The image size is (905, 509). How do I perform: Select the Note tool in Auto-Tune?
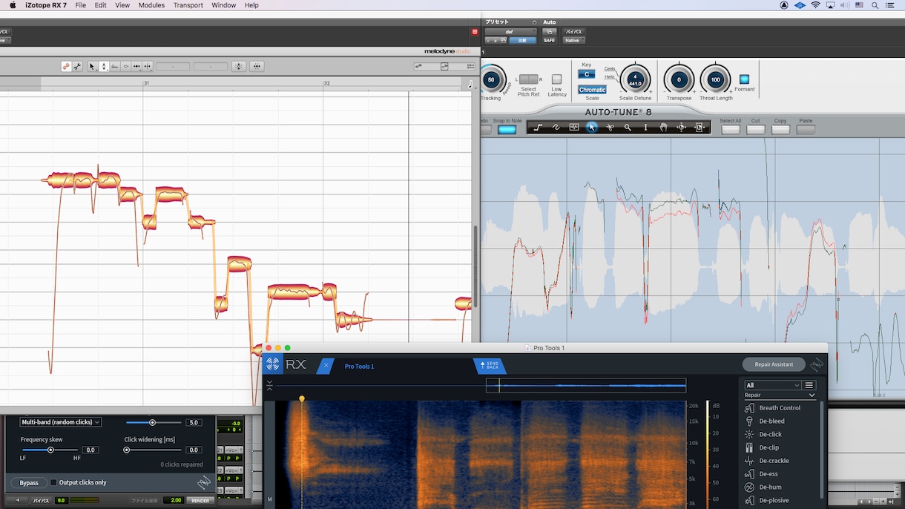tap(573, 128)
